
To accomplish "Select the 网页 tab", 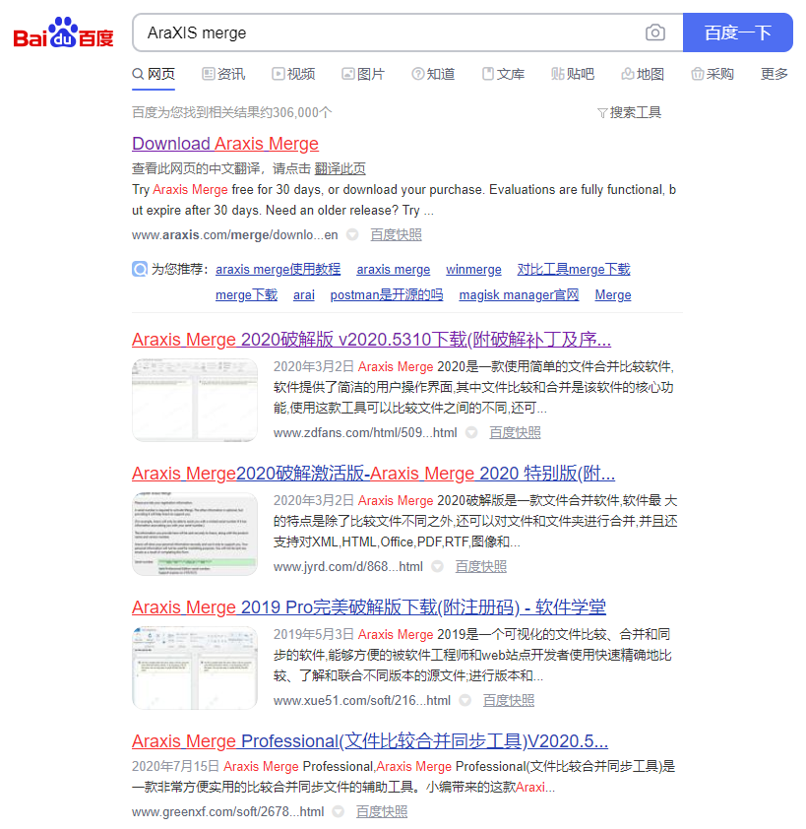I will click(154, 74).
